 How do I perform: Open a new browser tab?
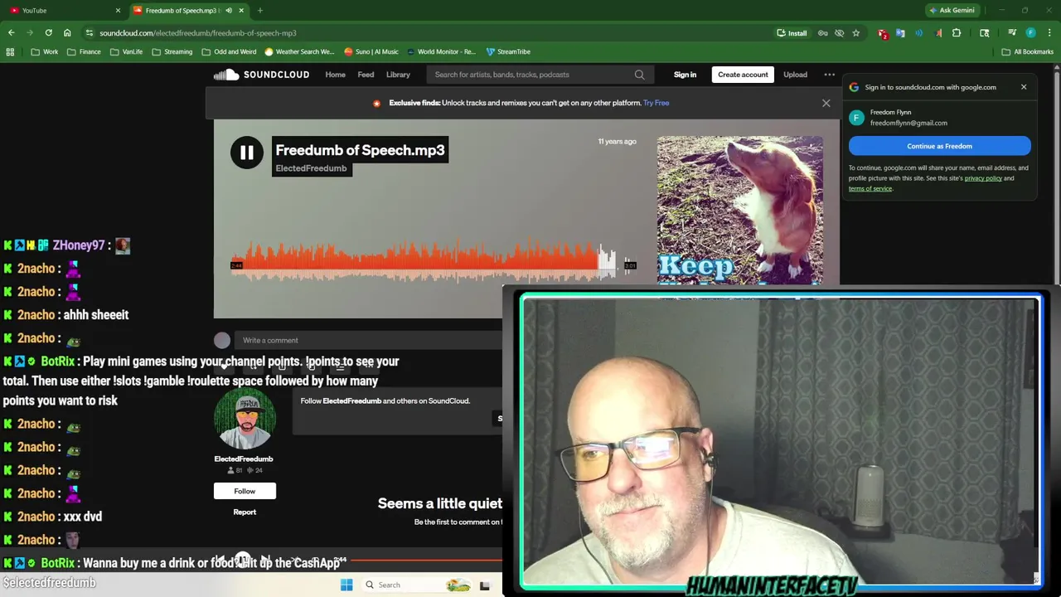(259, 11)
